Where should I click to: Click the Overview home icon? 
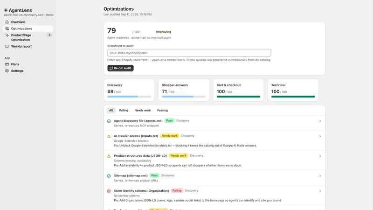(7, 22)
